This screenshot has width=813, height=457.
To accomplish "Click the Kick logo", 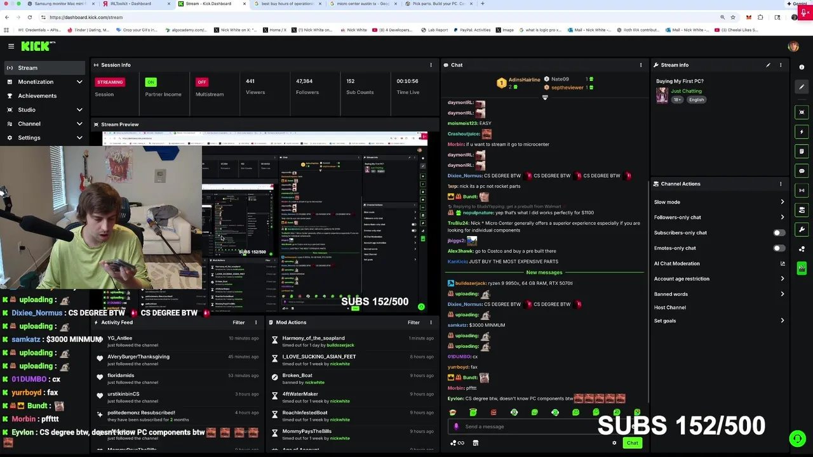I will coord(38,46).
